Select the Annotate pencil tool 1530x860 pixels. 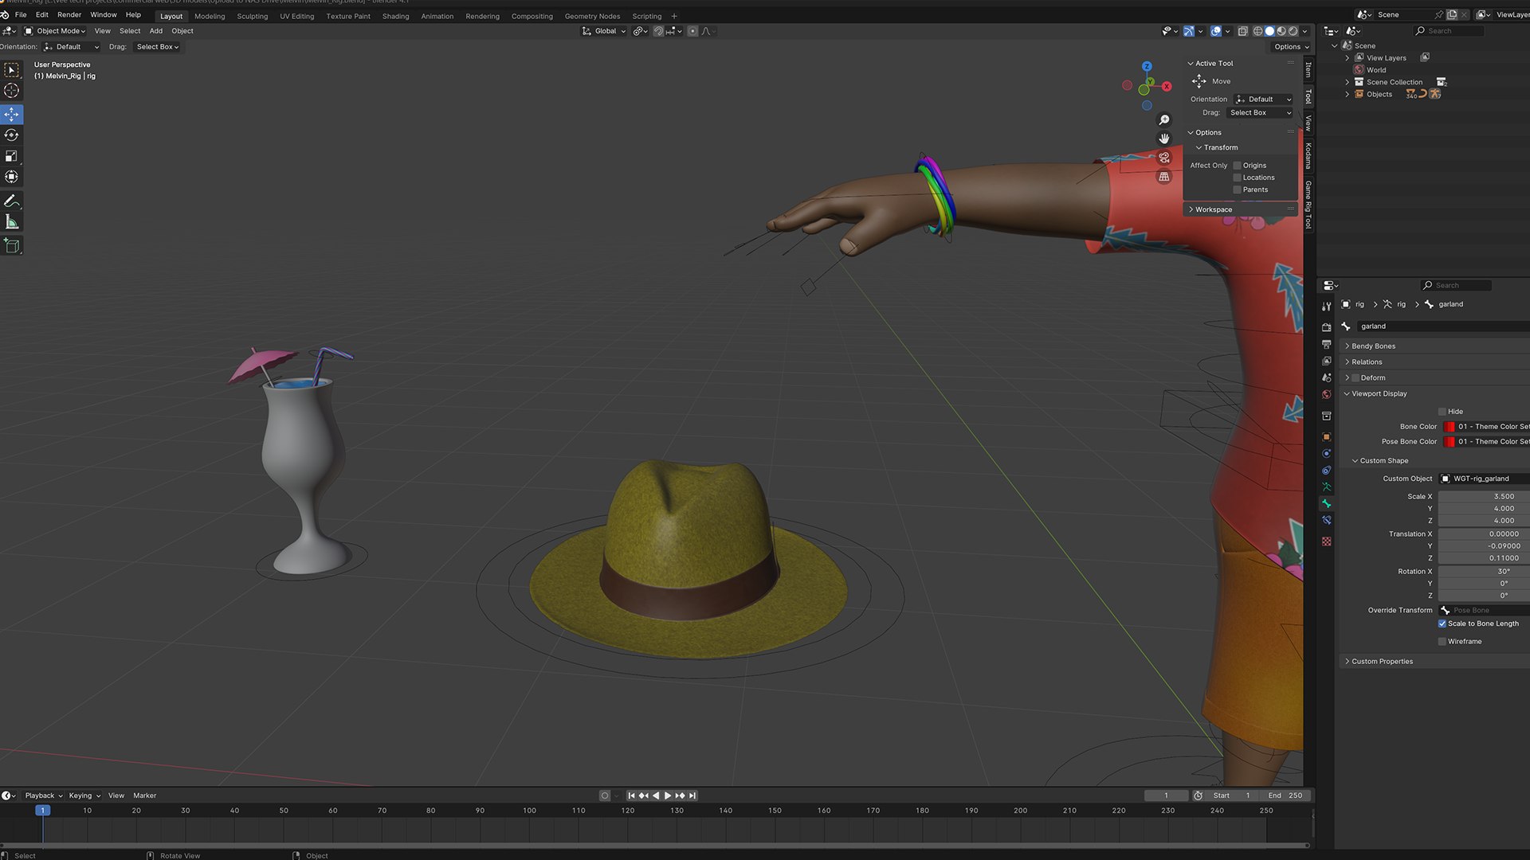click(12, 201)
